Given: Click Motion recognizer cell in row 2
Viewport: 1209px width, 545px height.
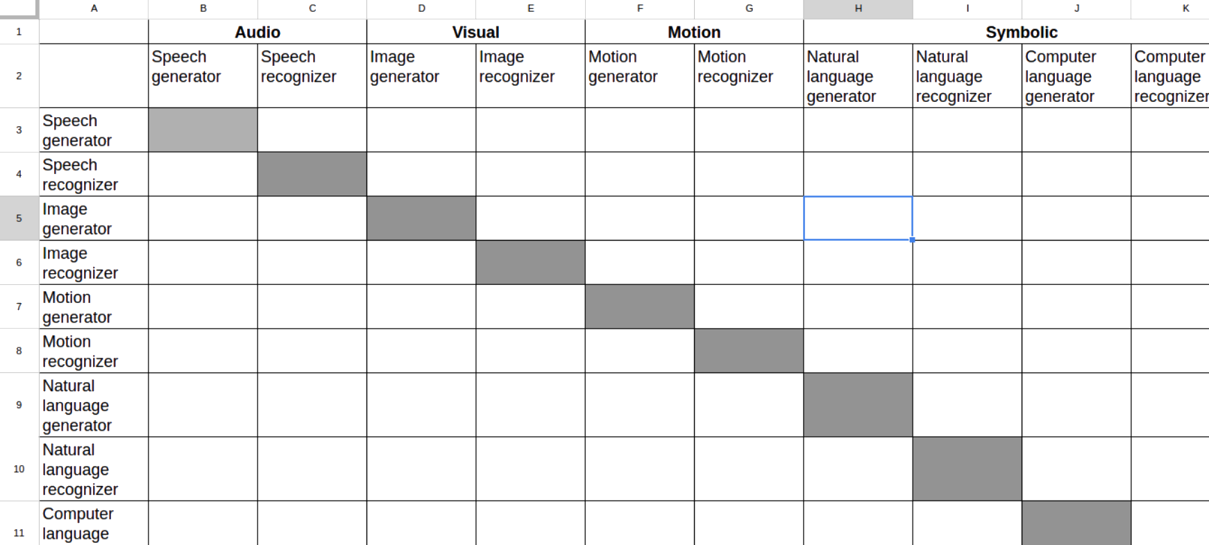Looking at the screenshot, I should (749, 76).
